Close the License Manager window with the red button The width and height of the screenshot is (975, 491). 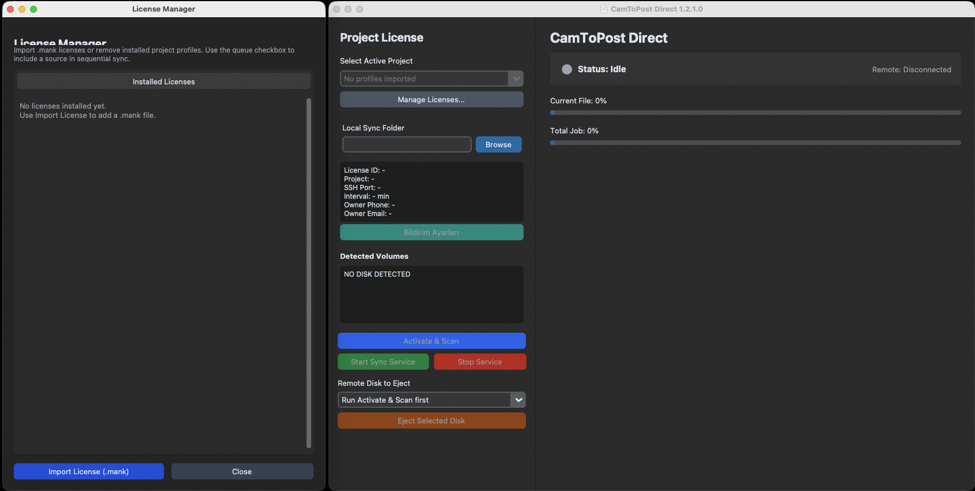pos(10,9)
